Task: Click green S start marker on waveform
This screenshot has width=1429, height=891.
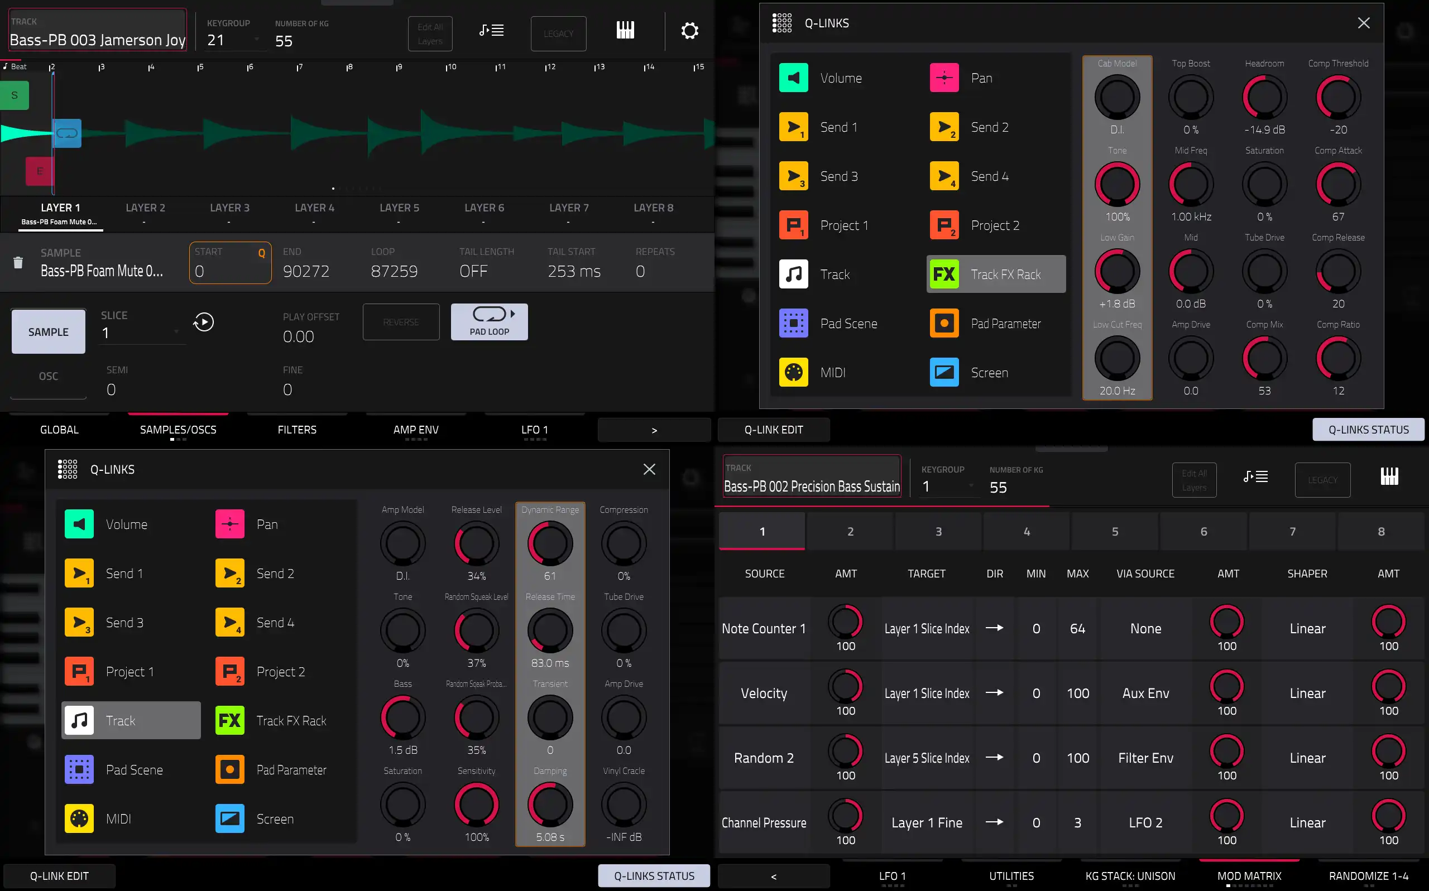Action: [14, 95]
